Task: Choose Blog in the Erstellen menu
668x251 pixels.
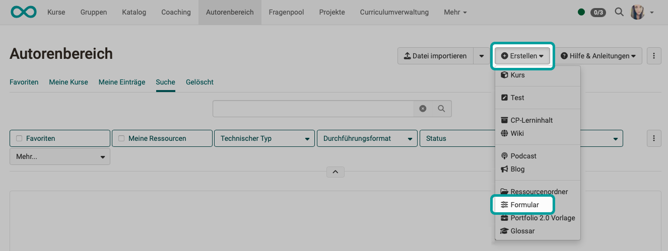Action: [x=538, y=169]
